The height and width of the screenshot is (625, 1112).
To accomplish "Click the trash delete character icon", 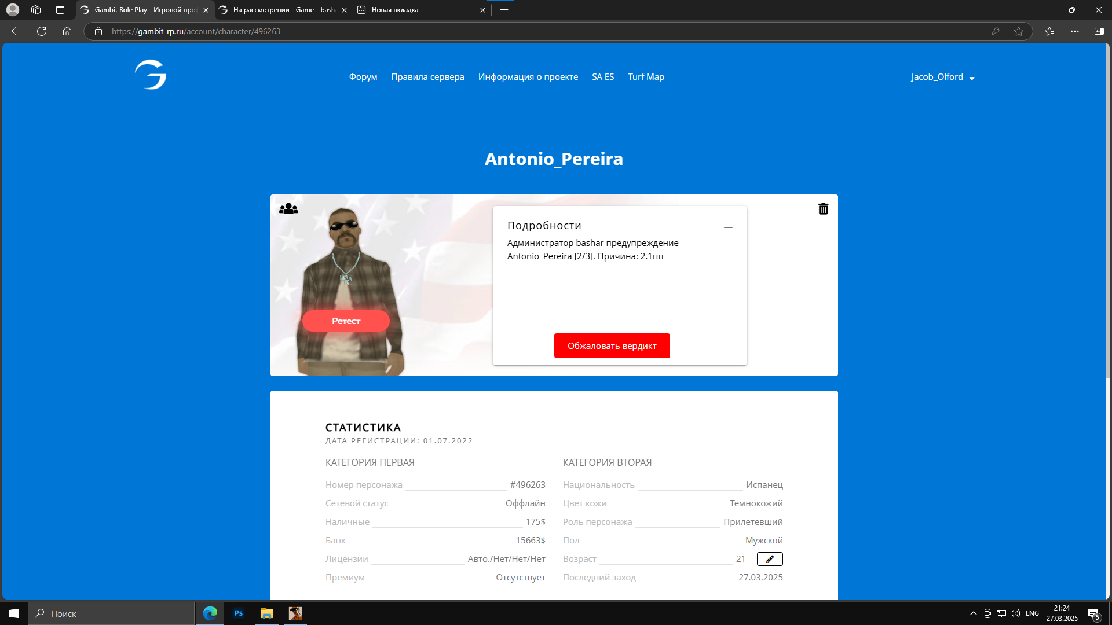I will click(x=823, y=209).
